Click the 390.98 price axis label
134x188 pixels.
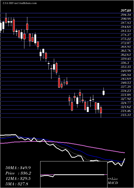coord(126,19)
